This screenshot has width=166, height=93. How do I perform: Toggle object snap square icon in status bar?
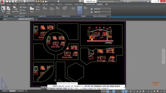point(126,91)
